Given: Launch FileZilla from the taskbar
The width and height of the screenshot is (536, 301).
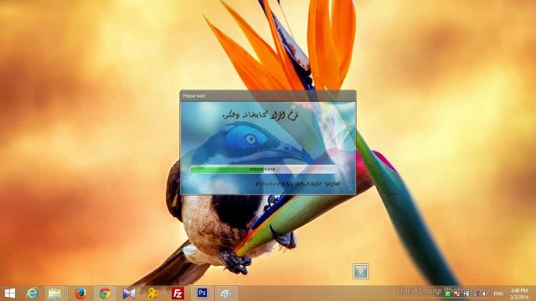Looking at the screenshot, I should tap(178, 293).
